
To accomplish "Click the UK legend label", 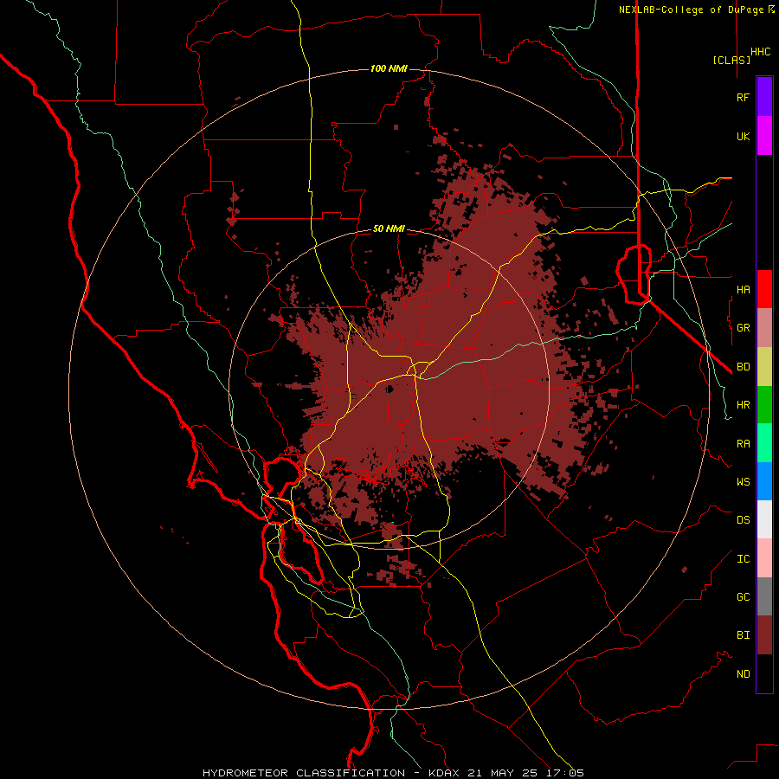I will [x=743, y=136].
